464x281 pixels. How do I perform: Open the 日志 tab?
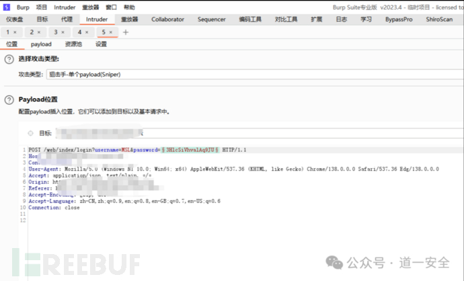tap(342, 19)
